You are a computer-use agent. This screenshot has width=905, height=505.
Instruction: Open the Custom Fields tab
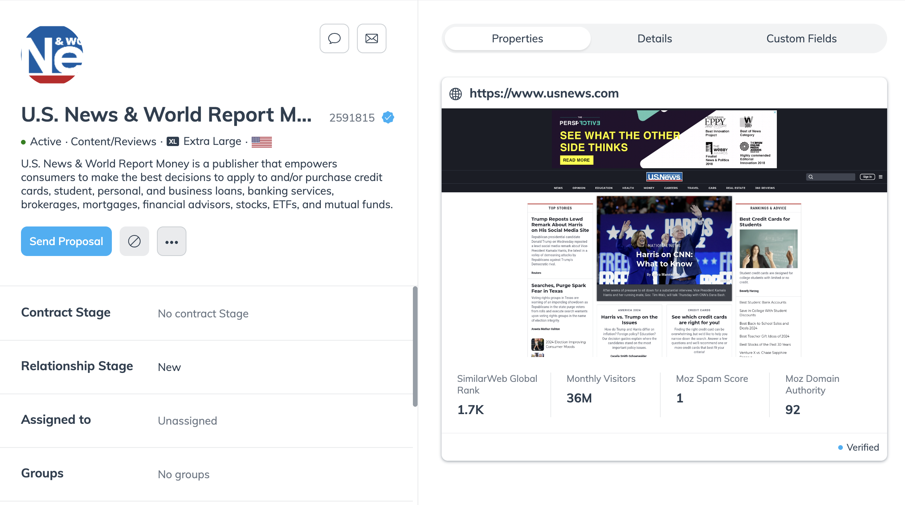[801, 38]
